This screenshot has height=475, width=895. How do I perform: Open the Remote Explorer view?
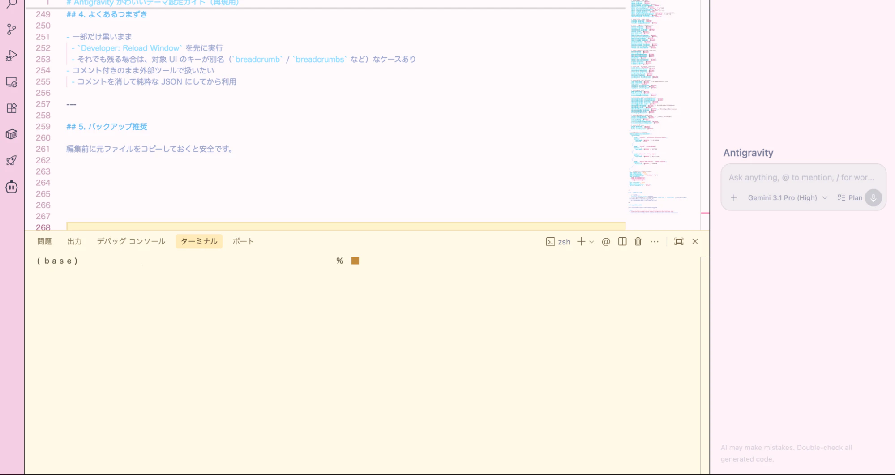pos(12,82)
